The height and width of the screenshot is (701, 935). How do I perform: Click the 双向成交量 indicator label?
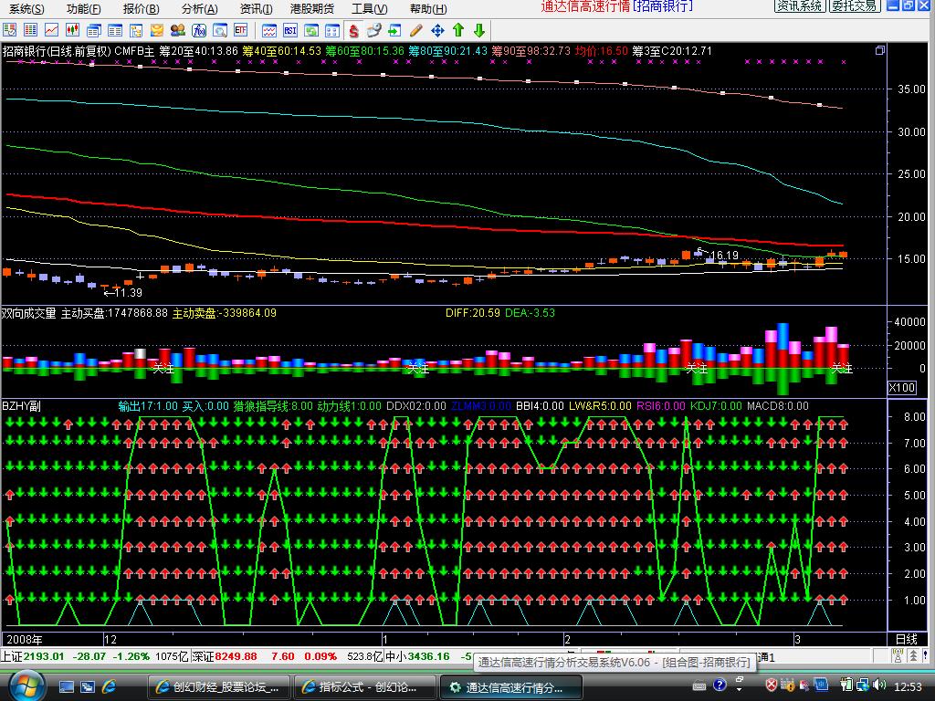28,313
